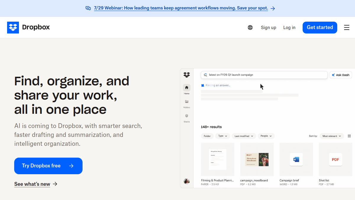Image resolution: width=355 pixels, height=200 pixels.
Task: Click the arrow after the webinar banner link
Action: point(273,9)
